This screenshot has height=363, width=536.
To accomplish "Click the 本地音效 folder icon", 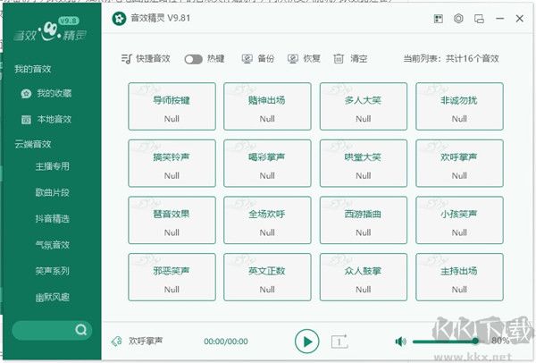I will pos(26,120).
